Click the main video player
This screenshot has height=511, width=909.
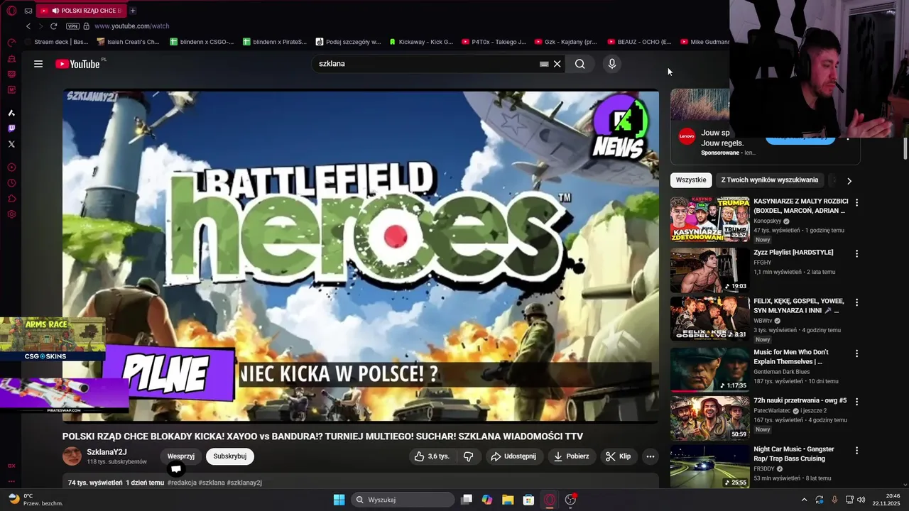[x=361, y=255]
